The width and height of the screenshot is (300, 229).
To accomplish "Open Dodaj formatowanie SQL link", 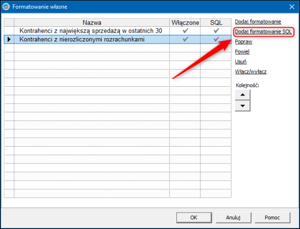I will click(263, 32).
